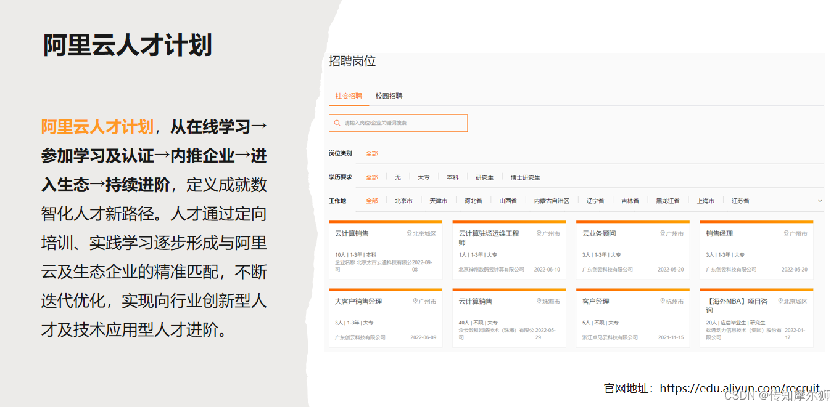Expand the 工作地 location list chevron

point(820,201)
